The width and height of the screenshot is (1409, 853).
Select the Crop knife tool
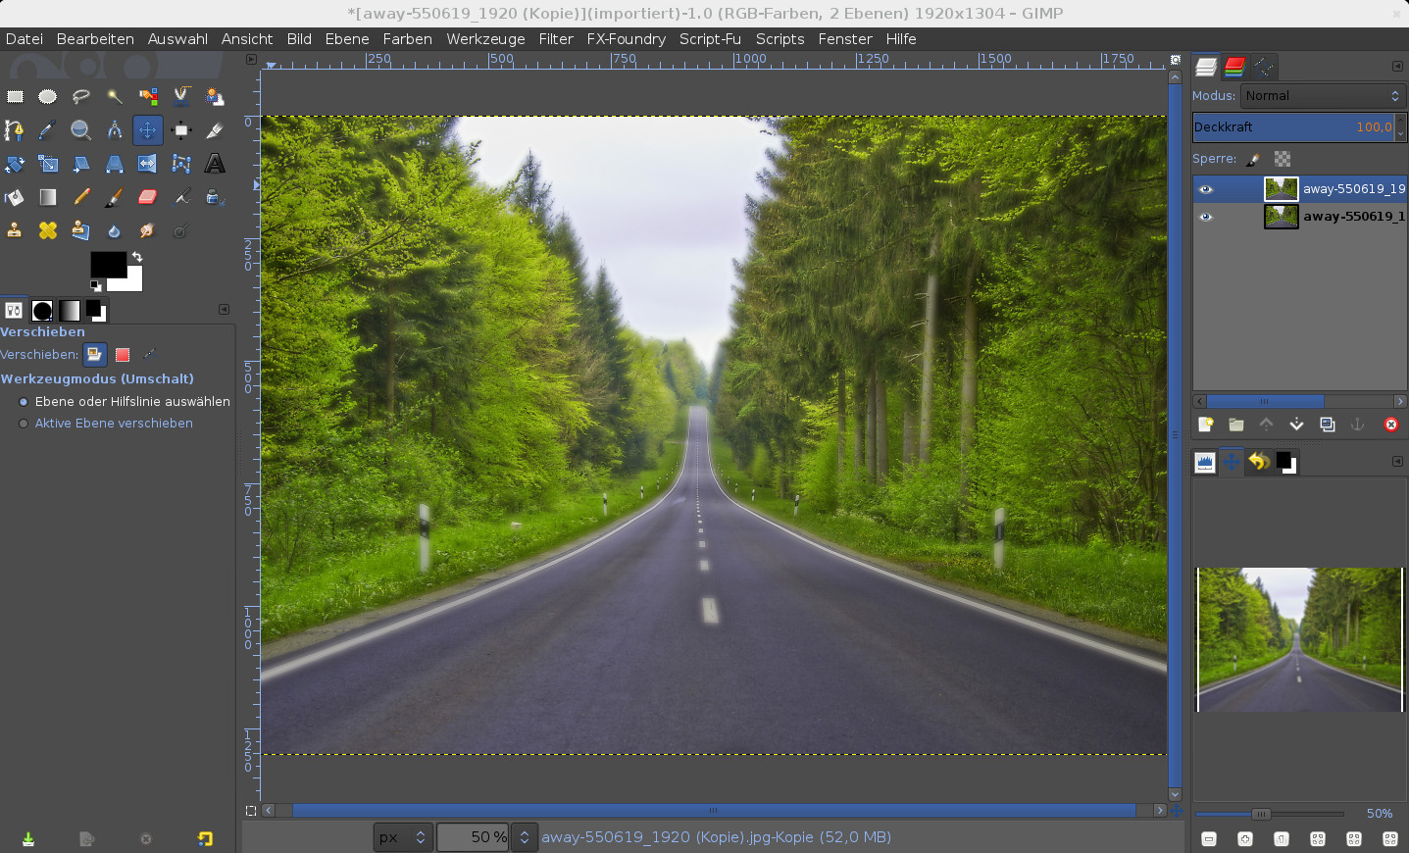pyautogui.click(x=215, y=129)
